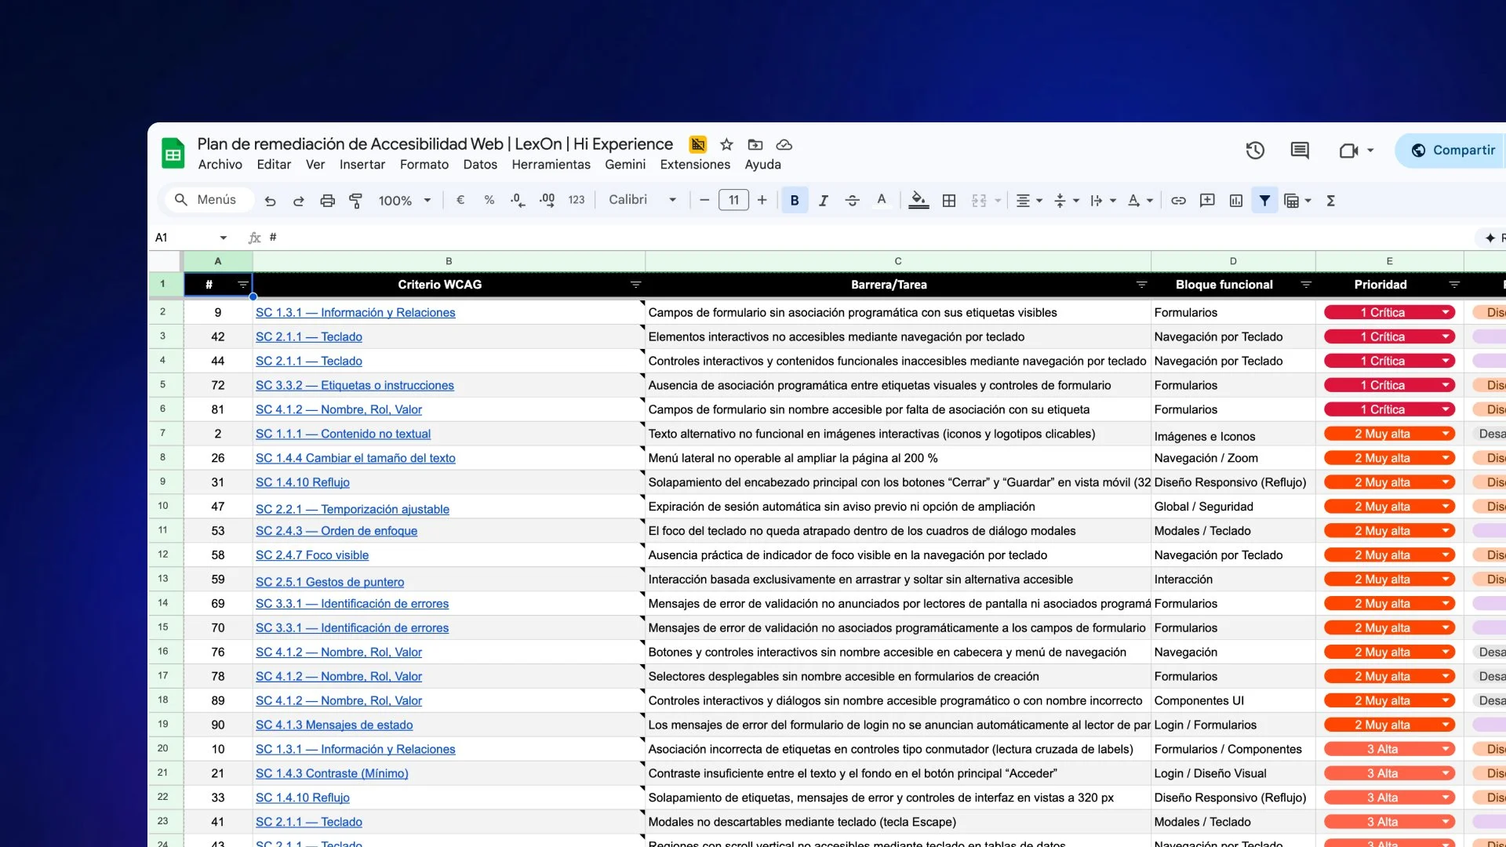
Task: Open SC 4.1.3 Mensajes de estado link
Action: (x=334, y=725)
